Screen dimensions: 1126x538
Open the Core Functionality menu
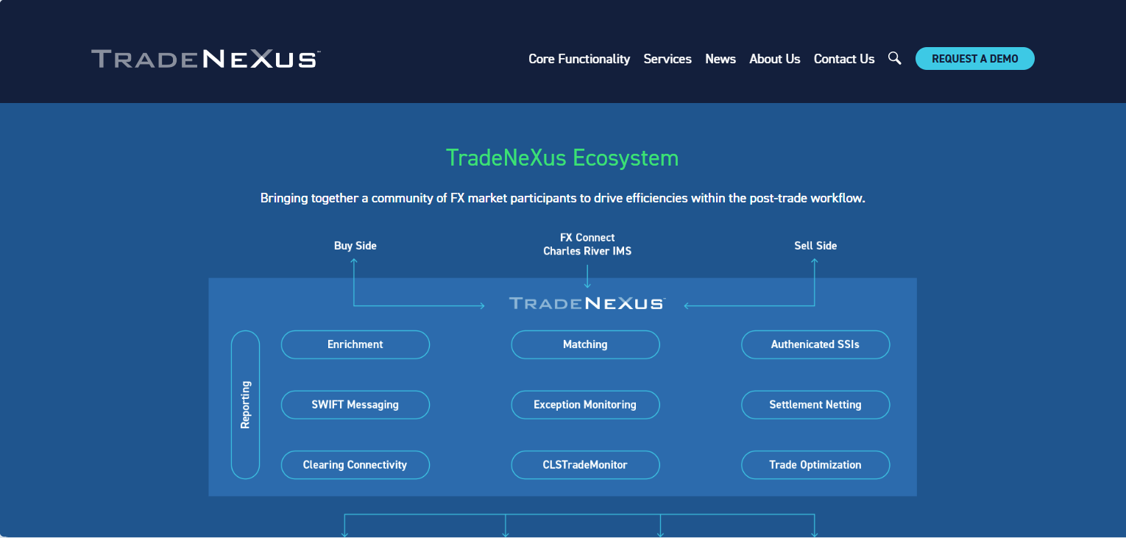pyautogui.click(x=579, y=59)
